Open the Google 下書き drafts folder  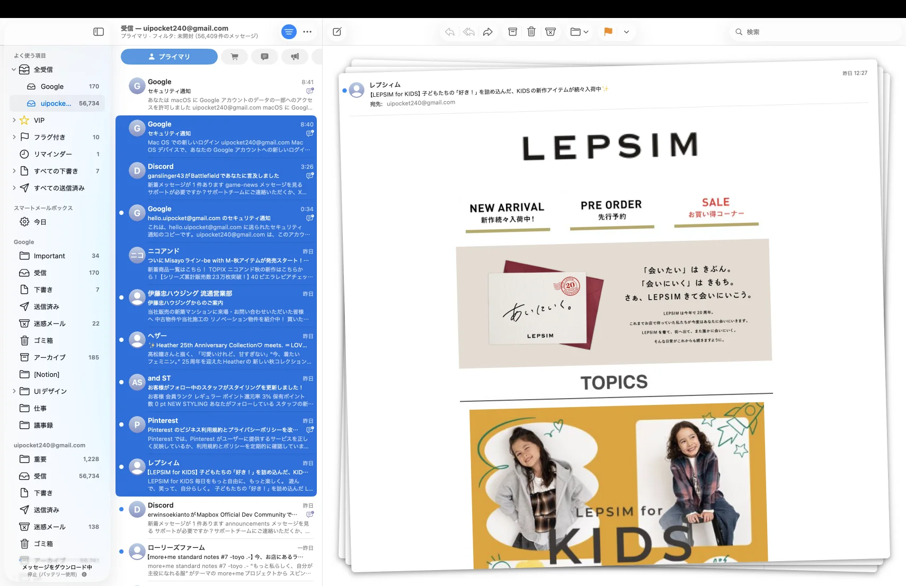pyautogui.click(x=57, y=290)
